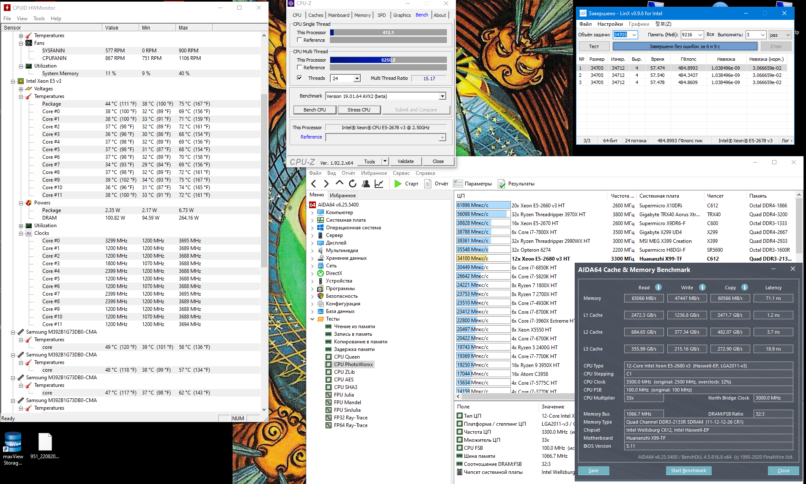Toggle the CPU FSB field checkbox

(x=460, y=448)
